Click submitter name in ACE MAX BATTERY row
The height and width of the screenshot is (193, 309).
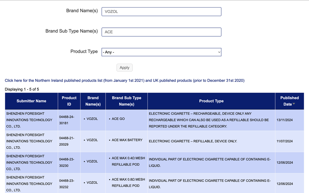point(29,141)
